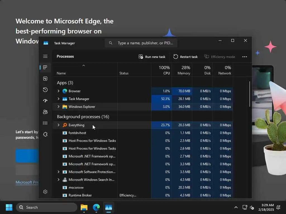Click the Browser Edge icon in process list
286x214 pixels.
[x=65, y=91]
